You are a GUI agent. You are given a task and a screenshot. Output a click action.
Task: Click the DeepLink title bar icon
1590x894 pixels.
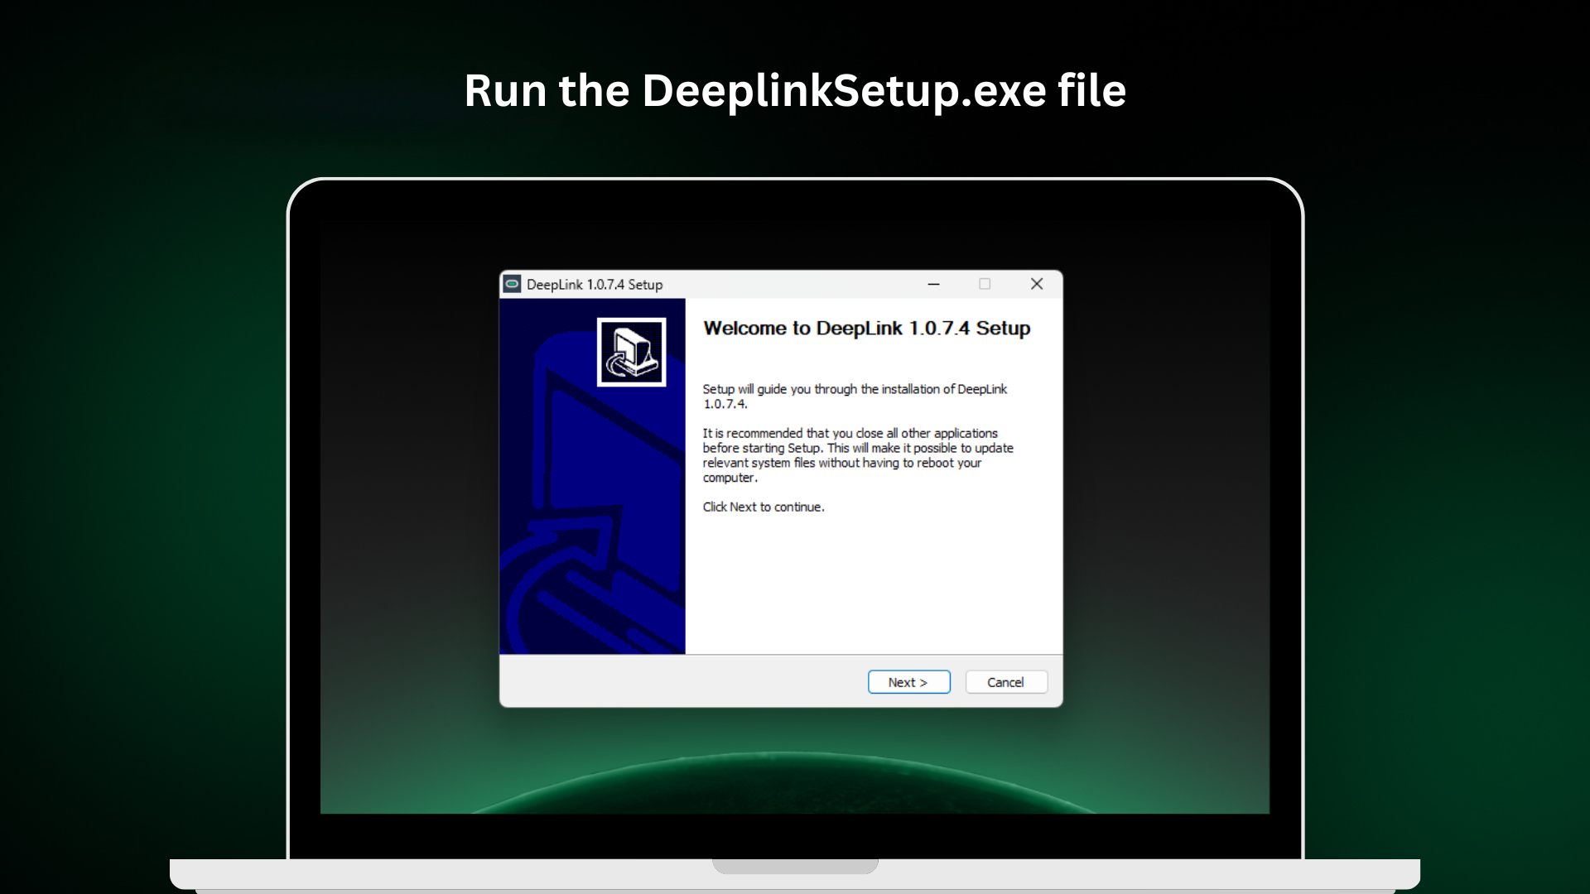click(x=513, y=284)
